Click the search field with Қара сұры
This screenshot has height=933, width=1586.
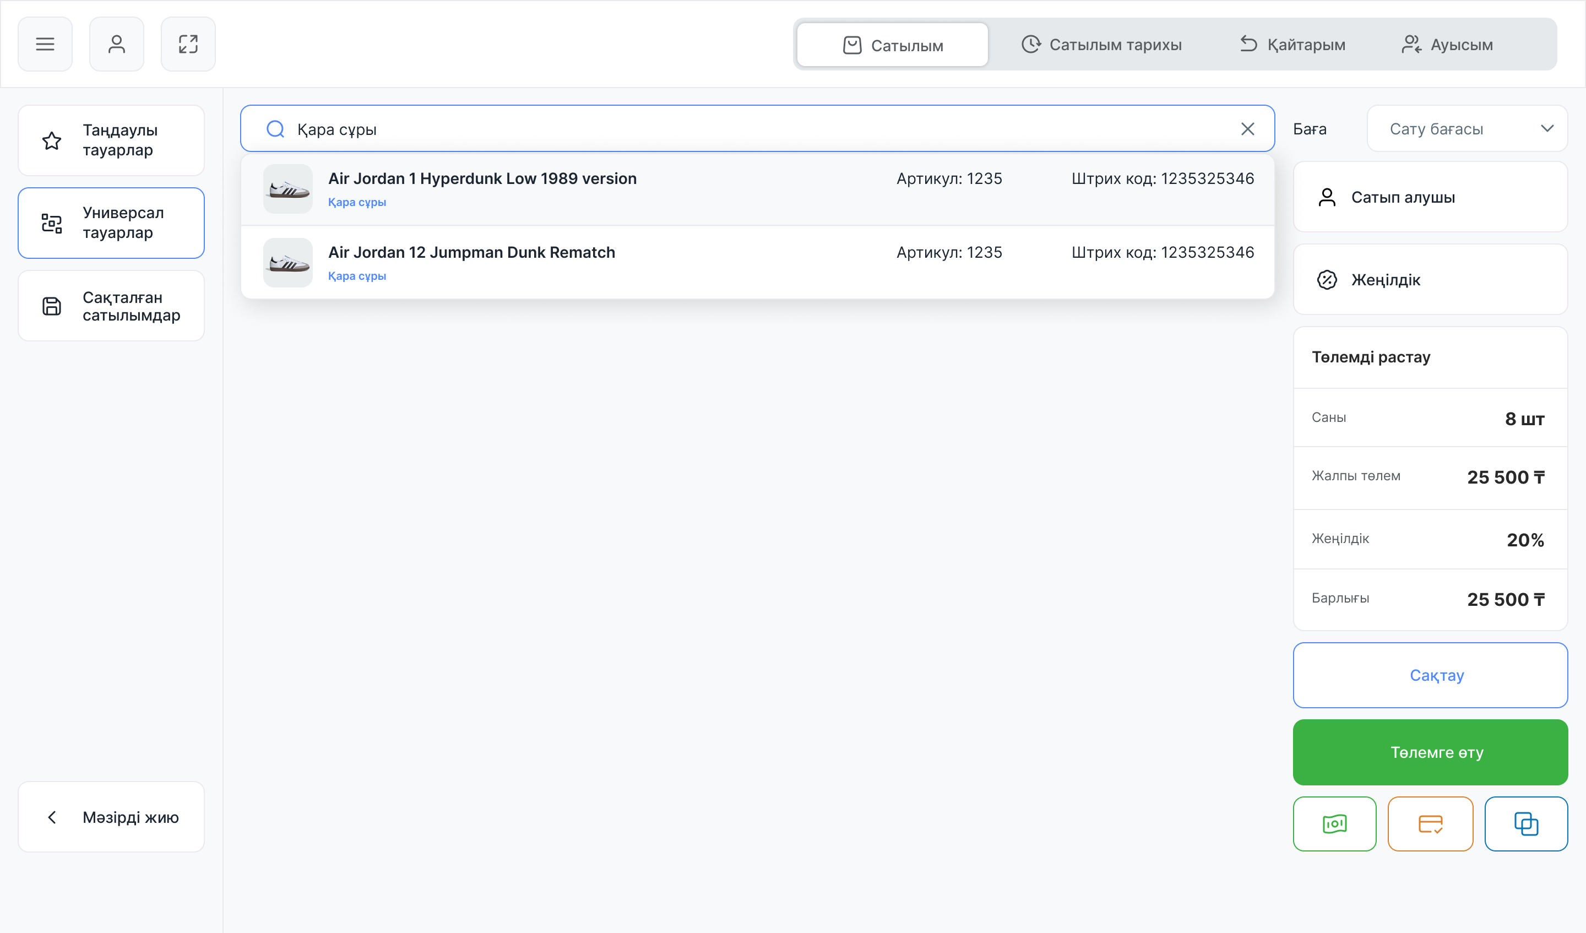point(758,129)
